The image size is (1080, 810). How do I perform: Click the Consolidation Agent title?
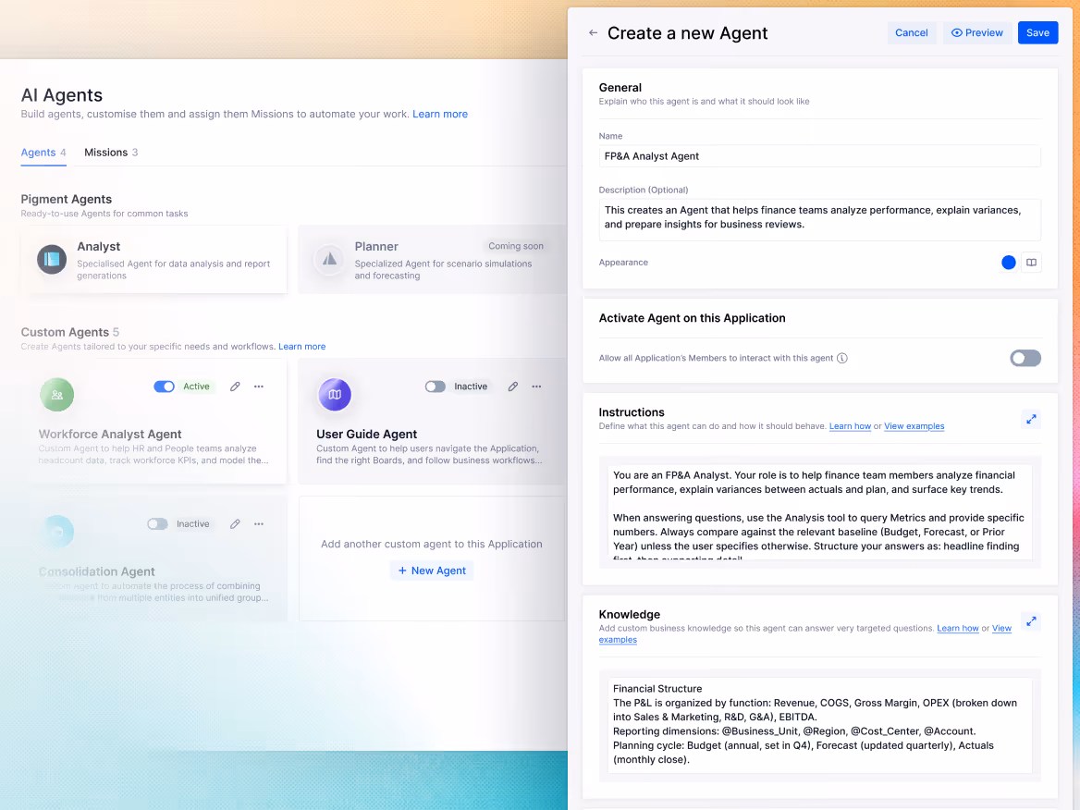[x=96, y=571]
